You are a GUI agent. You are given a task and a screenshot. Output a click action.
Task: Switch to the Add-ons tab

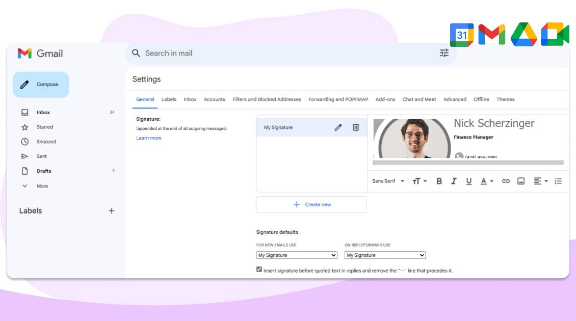385,99
